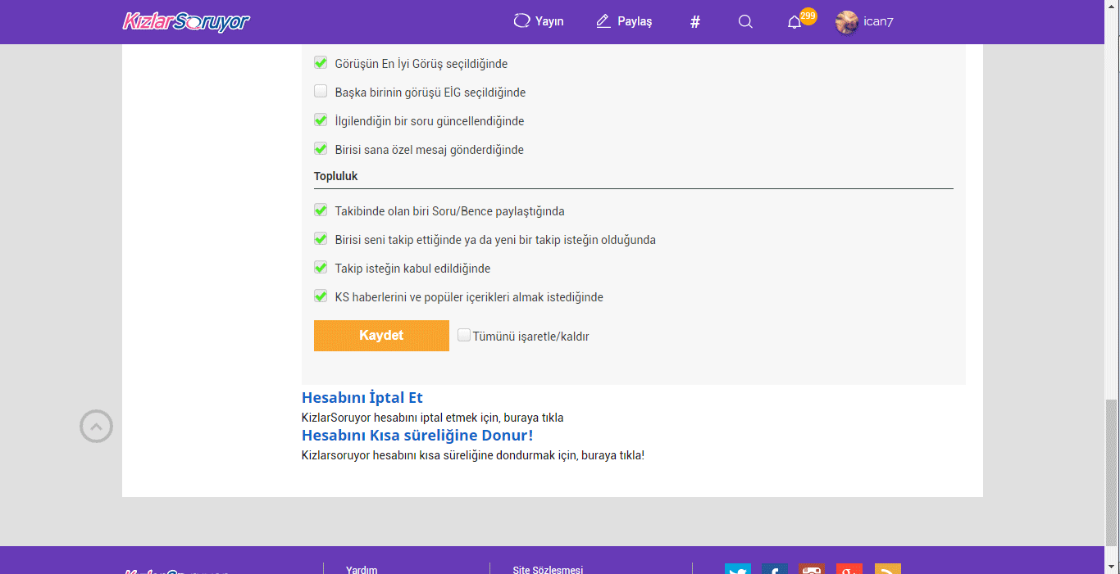Open the Paylaş share menu
This screenshot has height=574, width=1120.
[624, 21]
